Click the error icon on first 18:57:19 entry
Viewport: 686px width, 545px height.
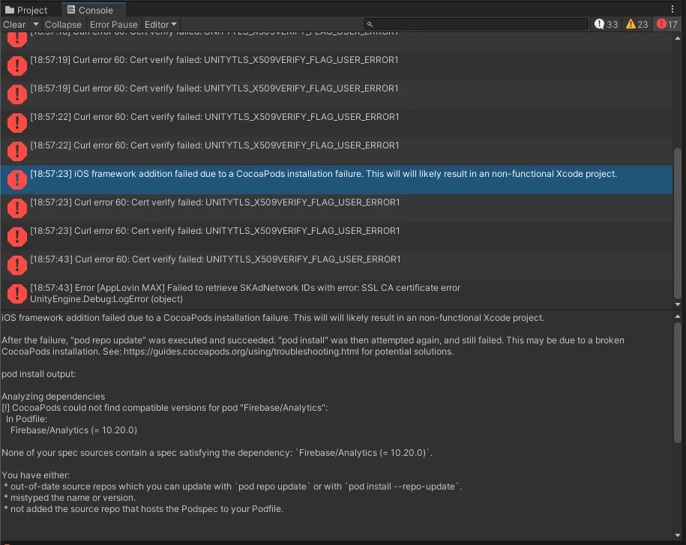[x=17, y=66]
